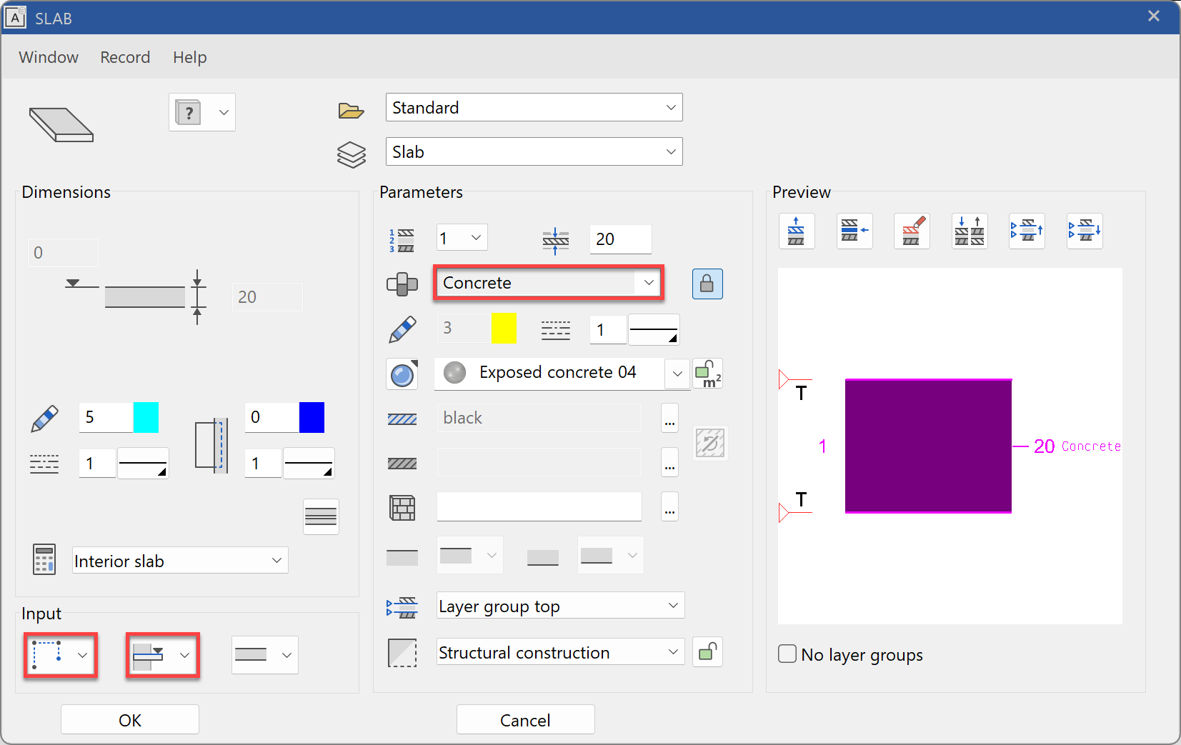
Task: Click the OK button
Action: (130, 719)
